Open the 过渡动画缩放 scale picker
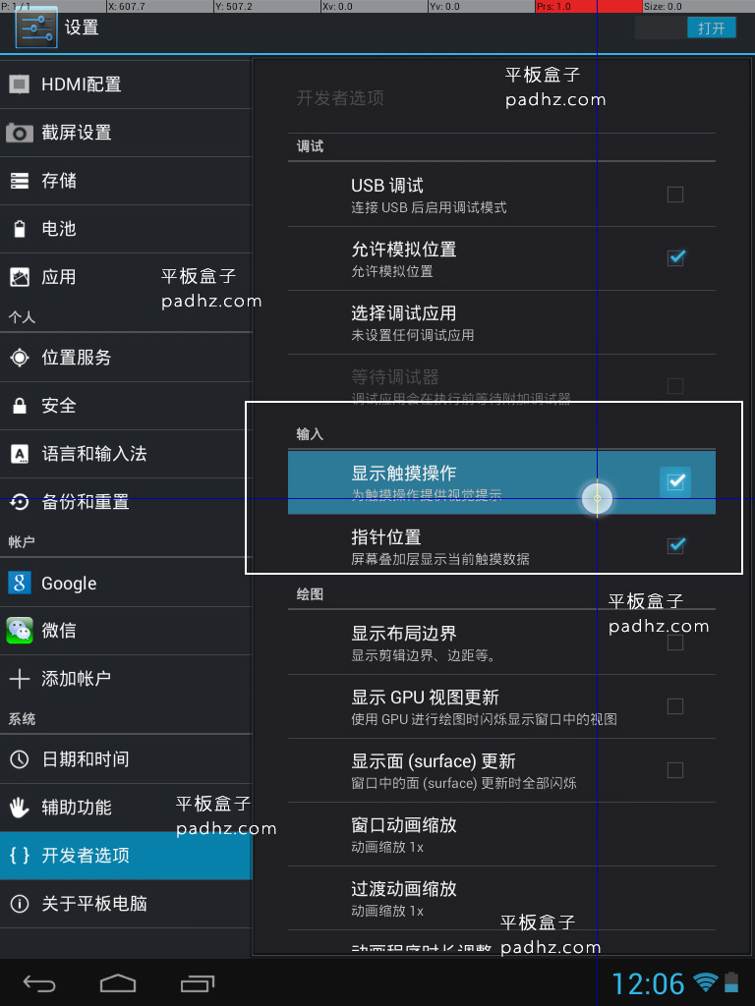755x1006 pixels. coord(501,898)
